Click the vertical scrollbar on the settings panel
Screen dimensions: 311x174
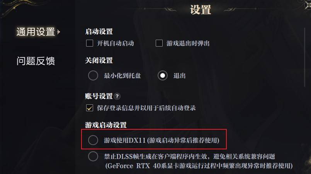click(305, 57)
